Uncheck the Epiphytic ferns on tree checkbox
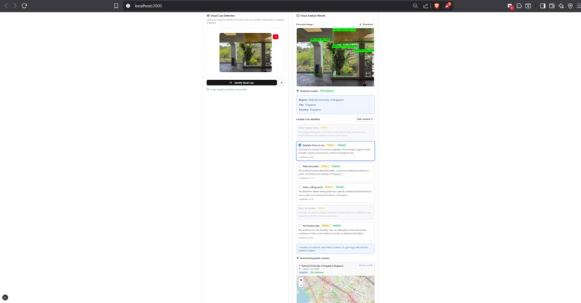Viewport: 581px width, 303px height. click(300, 145)
